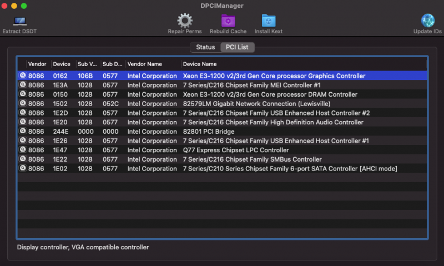Image resolution: width=444 pixels, height=266 pixels.
Task: Click magnifier icon for DRAM Controller row
Action: (x=23, y=94)
